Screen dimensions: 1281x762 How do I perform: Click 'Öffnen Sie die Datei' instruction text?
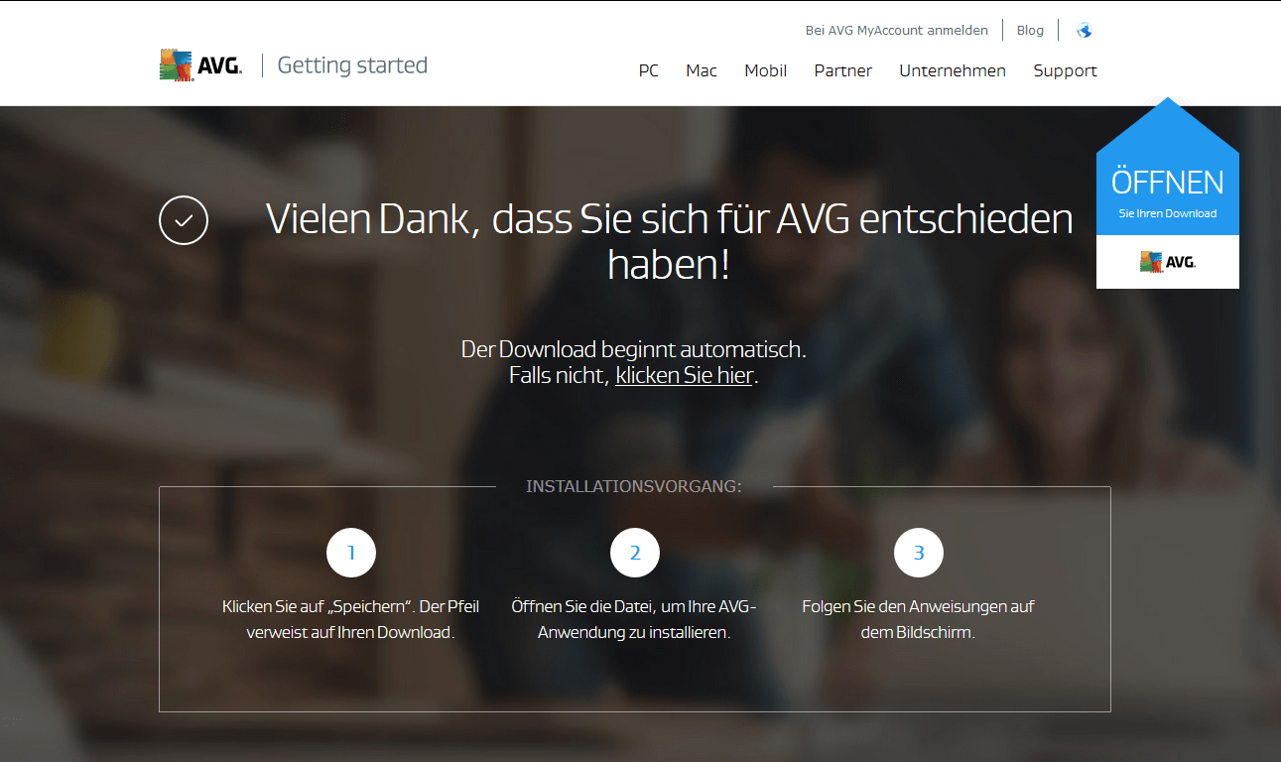(x=634, y=618)
